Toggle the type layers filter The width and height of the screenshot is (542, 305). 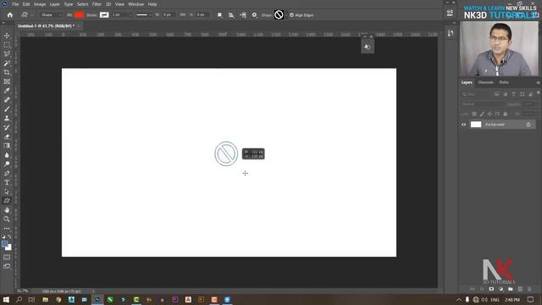click(513, 94)
